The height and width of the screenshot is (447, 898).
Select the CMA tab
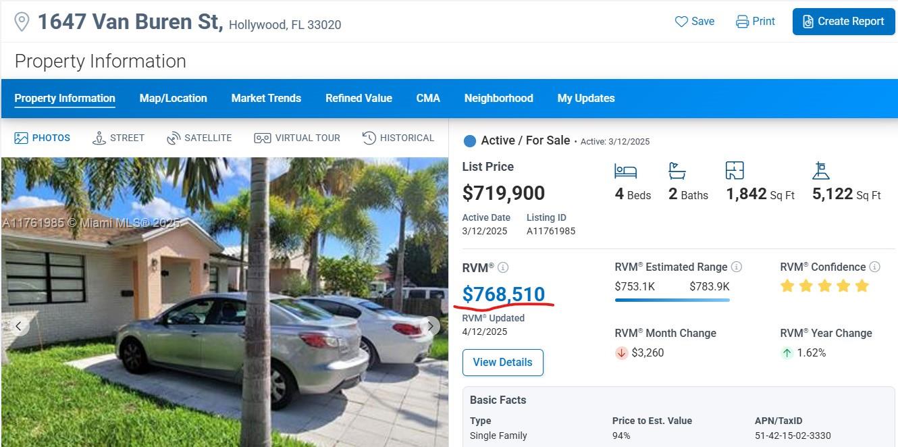[428, 98]
